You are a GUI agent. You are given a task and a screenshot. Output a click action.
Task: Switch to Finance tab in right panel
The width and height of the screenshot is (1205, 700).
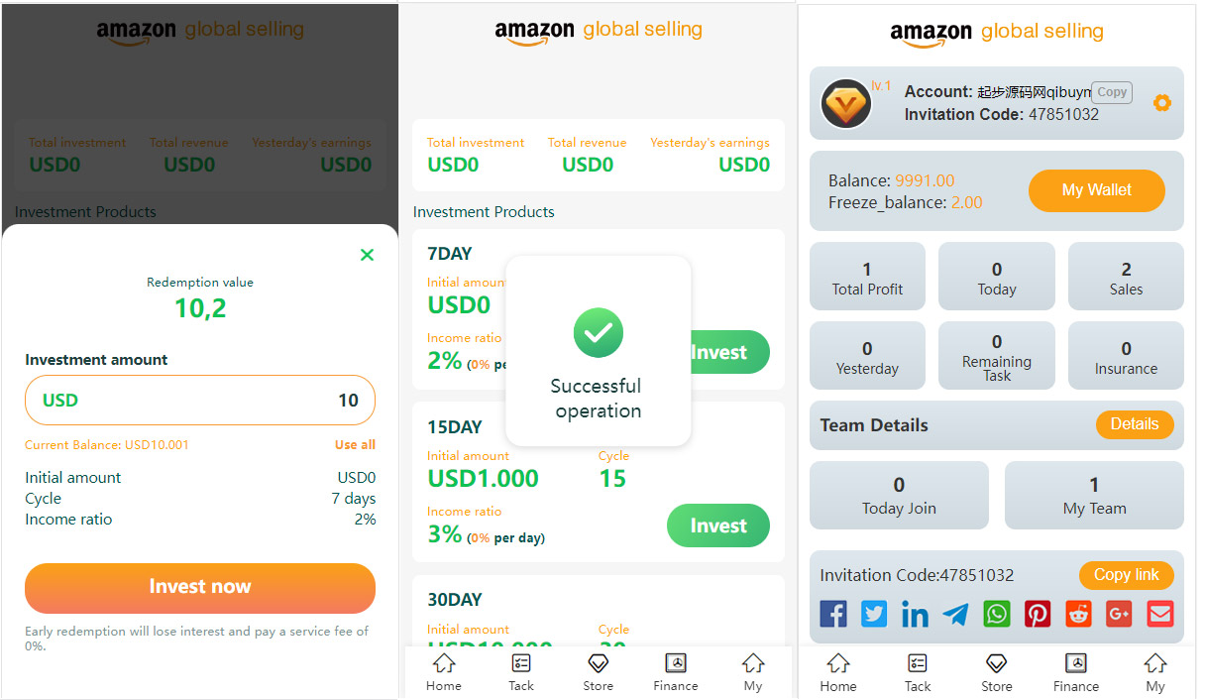point(1075,671)
